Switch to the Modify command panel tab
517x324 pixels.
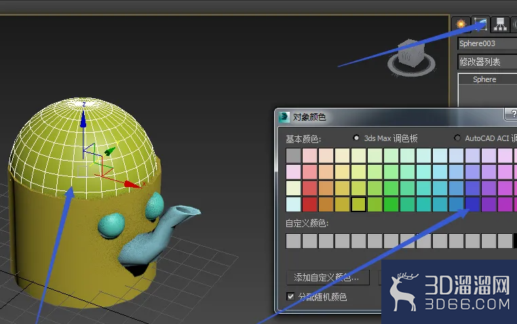[481, 24]
